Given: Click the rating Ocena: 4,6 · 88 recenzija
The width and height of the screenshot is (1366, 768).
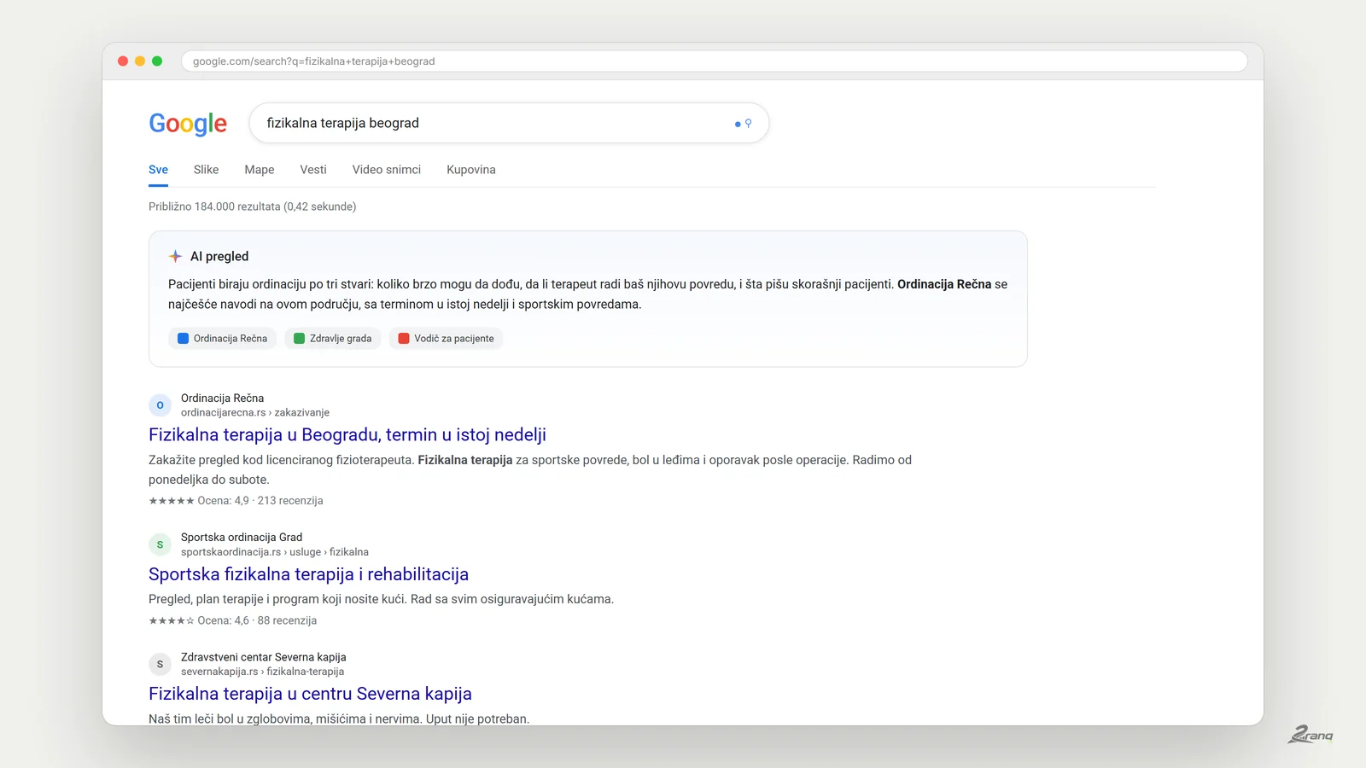Looking at the screenshot, I should 232,620.
